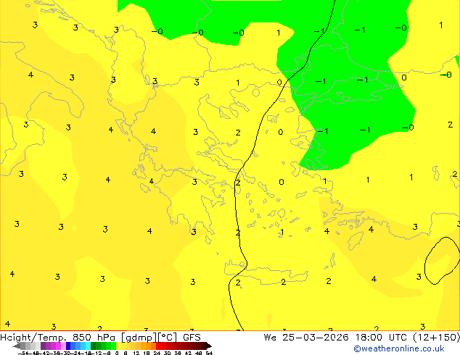This screenshot has width=460, height=355.
Task: Pick the dark purple legend swatch
Action: tap(43, 346)
